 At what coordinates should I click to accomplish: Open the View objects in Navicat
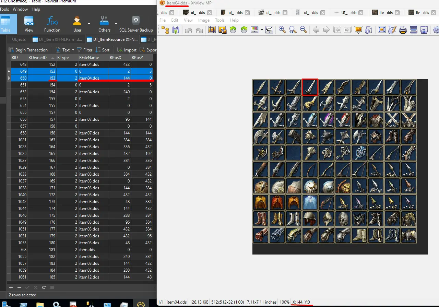[x=29, y=24]
